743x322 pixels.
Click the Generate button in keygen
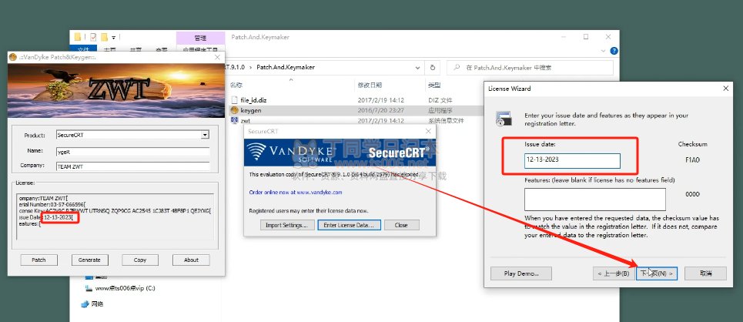89,260
